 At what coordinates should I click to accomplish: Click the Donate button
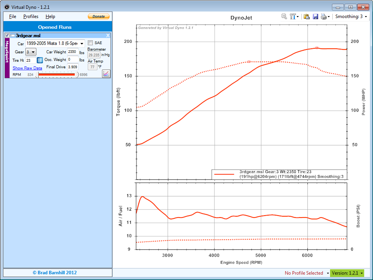pyautogui.click(x=99, y=16)
